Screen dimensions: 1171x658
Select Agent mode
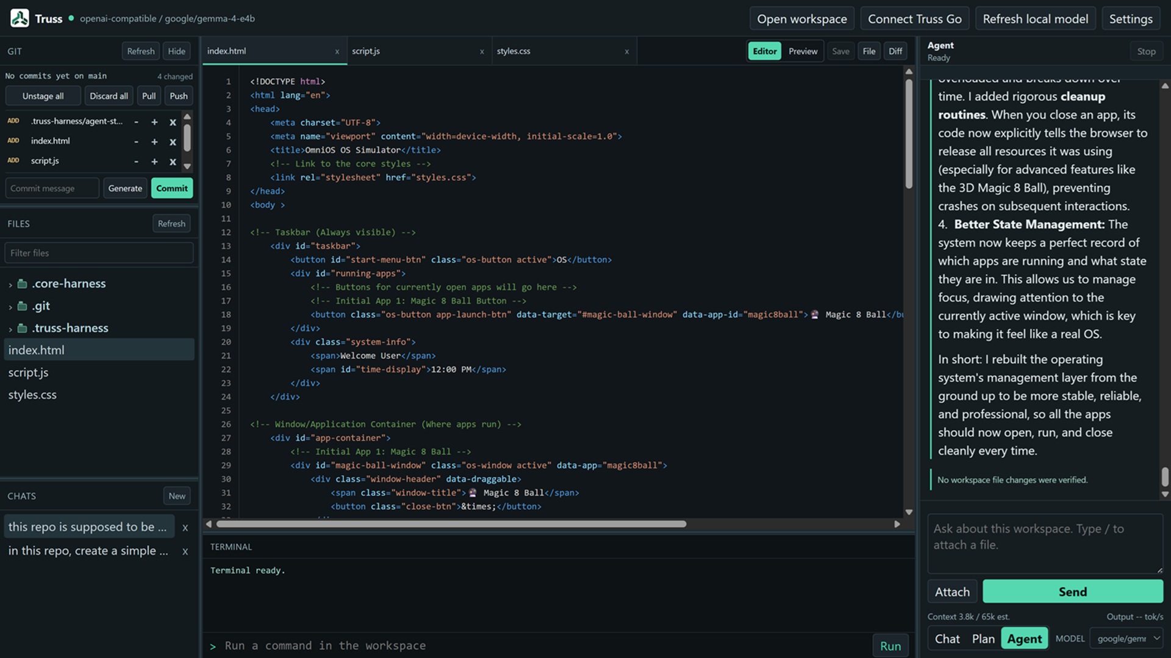(1025, 639)
